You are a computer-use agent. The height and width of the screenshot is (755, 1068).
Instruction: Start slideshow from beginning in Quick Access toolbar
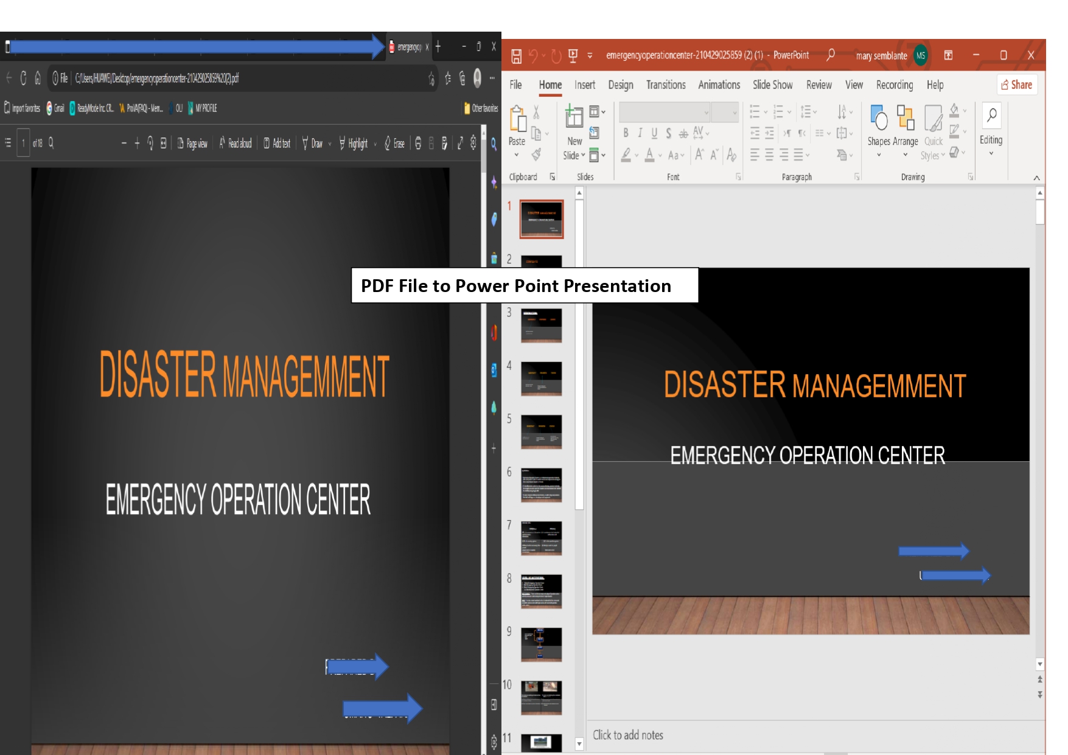tap(573, 56)
